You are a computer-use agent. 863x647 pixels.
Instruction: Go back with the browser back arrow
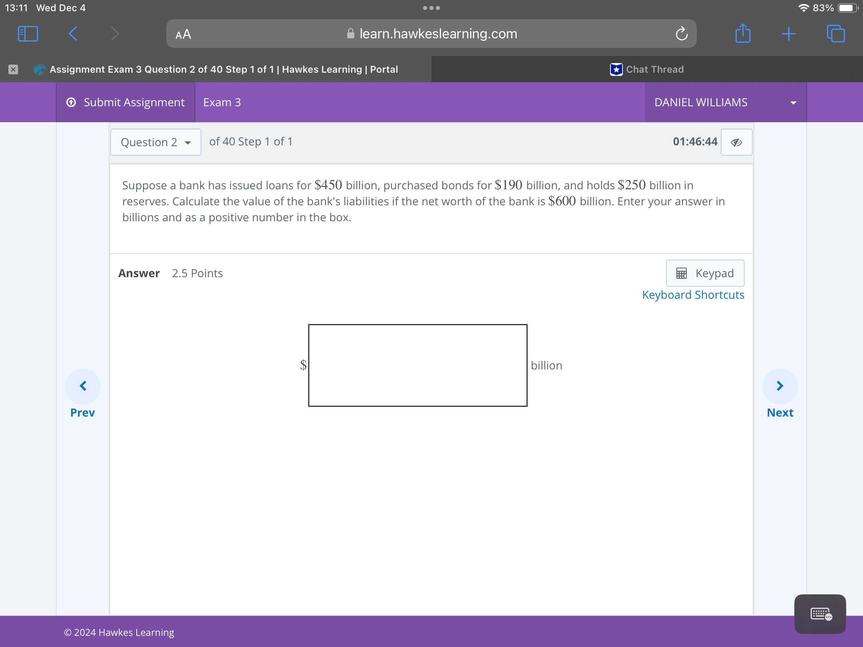tap(73, 34)
